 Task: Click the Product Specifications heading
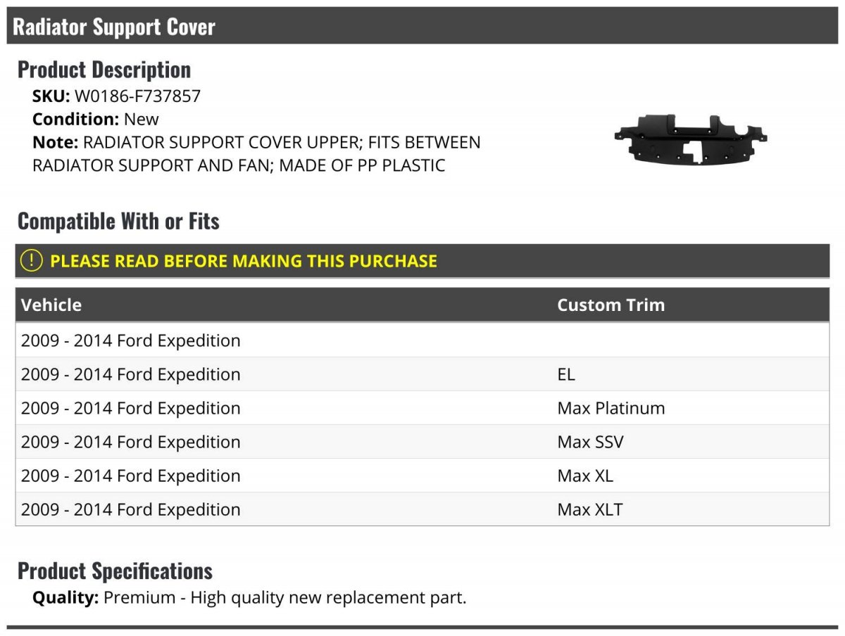coord(115,571)
